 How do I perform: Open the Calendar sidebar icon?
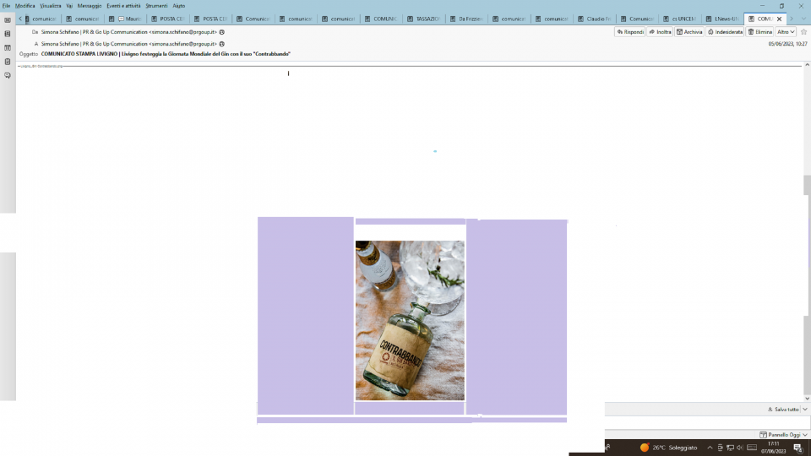(x=8, y=47)
